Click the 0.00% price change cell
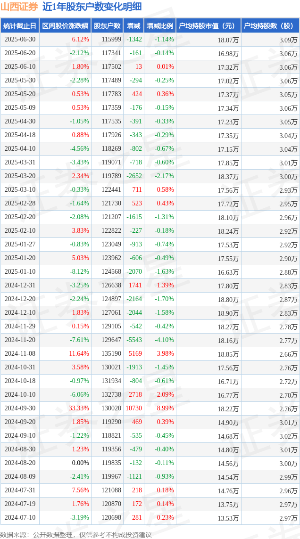300x539 pixels. pos(66,463)
